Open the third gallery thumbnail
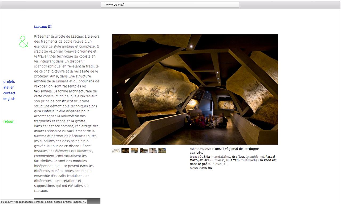 [x=135, y=151]
